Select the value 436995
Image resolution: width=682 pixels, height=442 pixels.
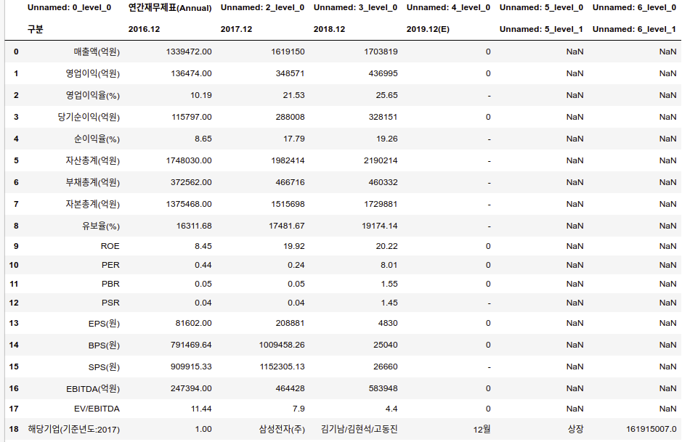383,73
